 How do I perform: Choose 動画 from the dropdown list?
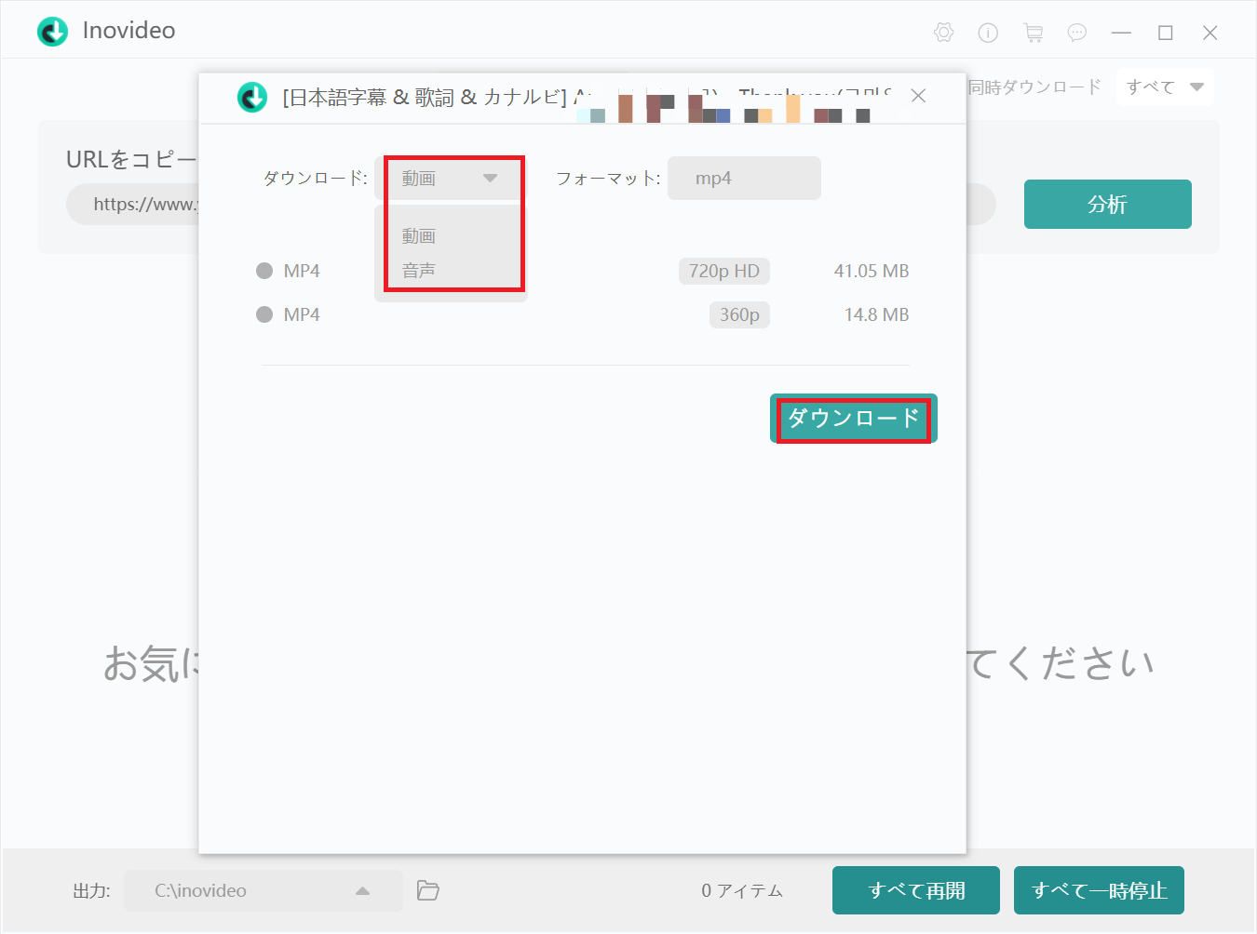point(419,235)
